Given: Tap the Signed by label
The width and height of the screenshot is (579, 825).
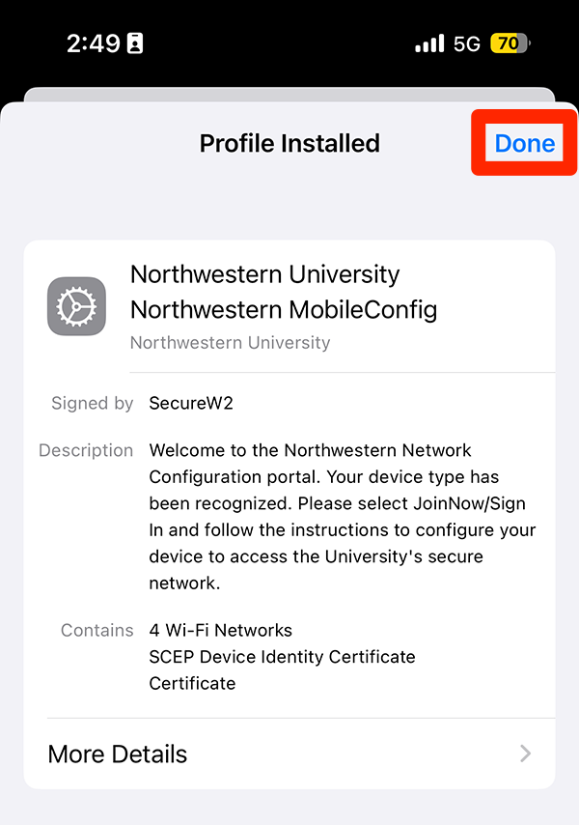Looking at the screenshot, I should (x=92, y=403).
